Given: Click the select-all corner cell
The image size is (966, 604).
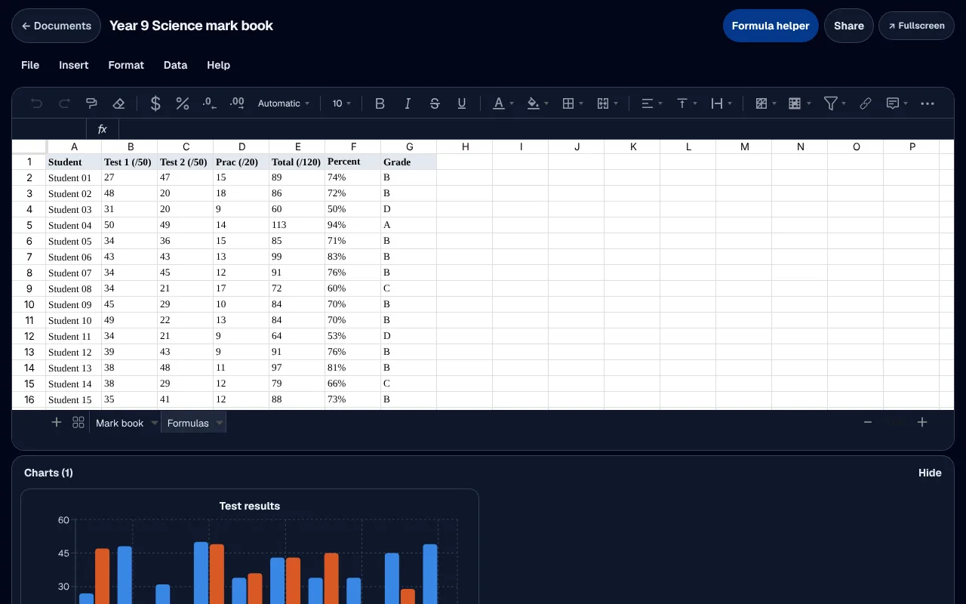Looking at the screenshot, I should coord(29,146).
